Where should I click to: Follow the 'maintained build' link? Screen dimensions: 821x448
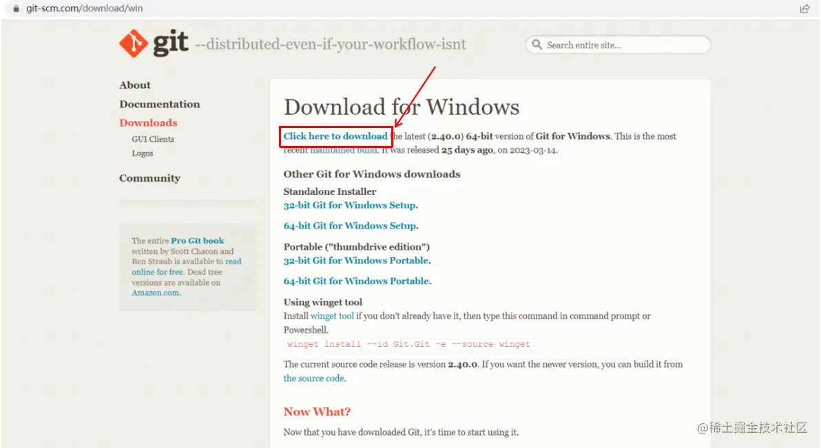344,150
